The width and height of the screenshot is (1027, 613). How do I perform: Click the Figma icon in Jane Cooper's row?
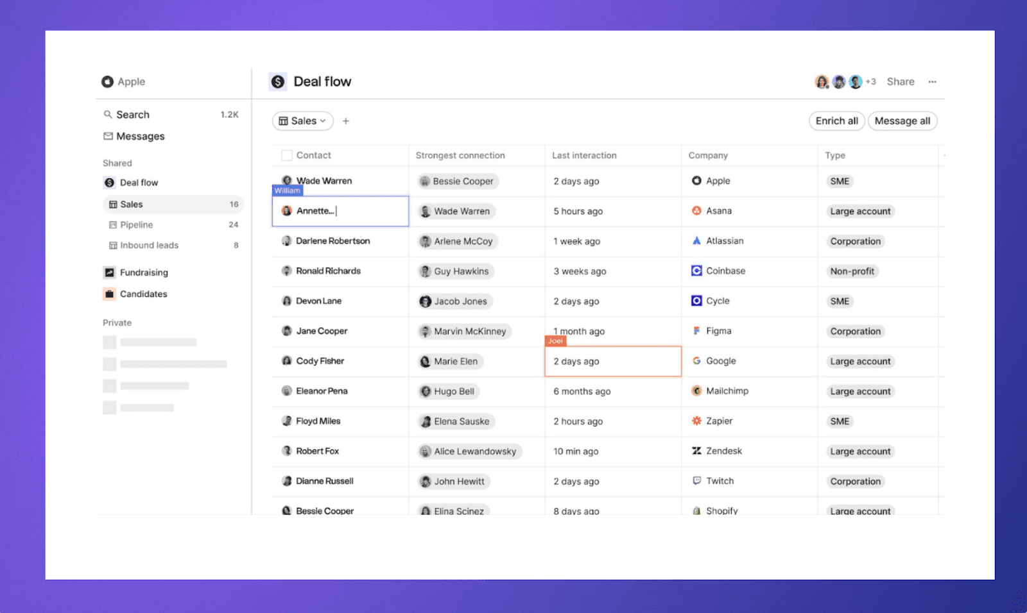tap(696, 331)
